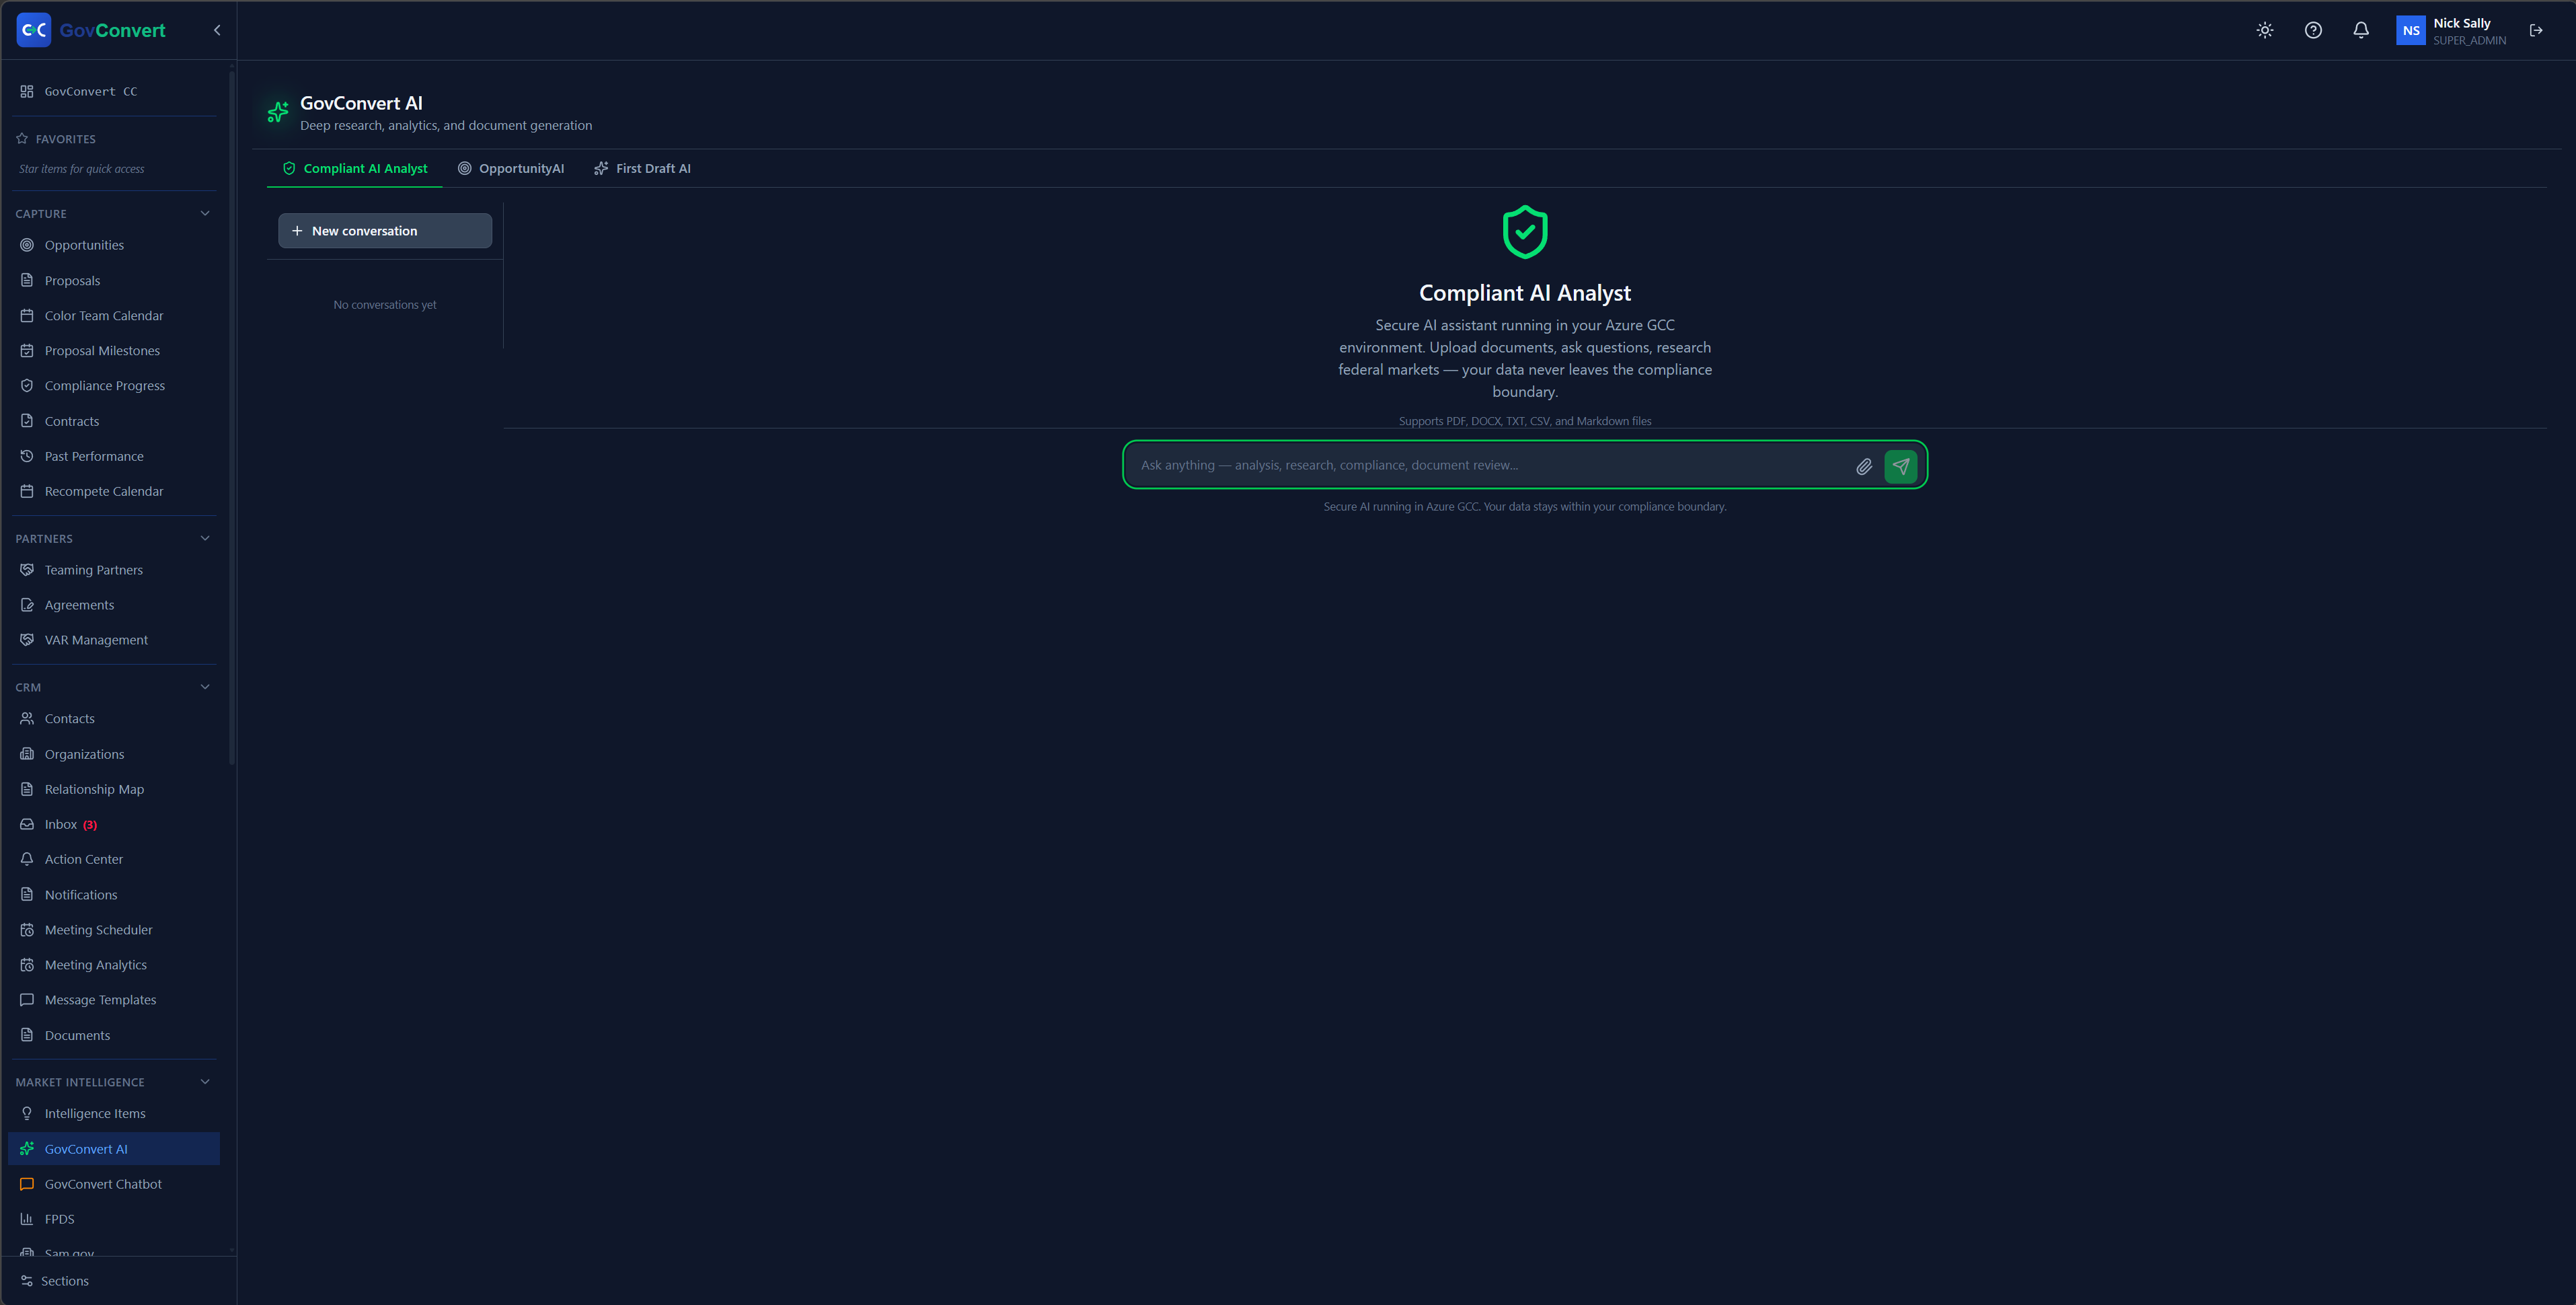Switch to the First Draft AI tab
Image resolution: width=2576 pixels, height=1305 pixels.
click(642, 168)
